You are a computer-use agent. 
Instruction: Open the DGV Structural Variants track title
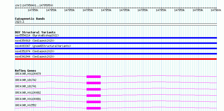[35, 32]
